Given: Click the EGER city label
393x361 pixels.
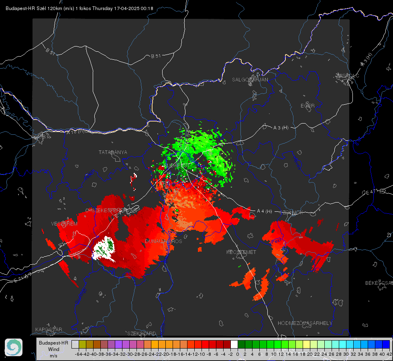Looking at the screenshot, I should (307, 106).
